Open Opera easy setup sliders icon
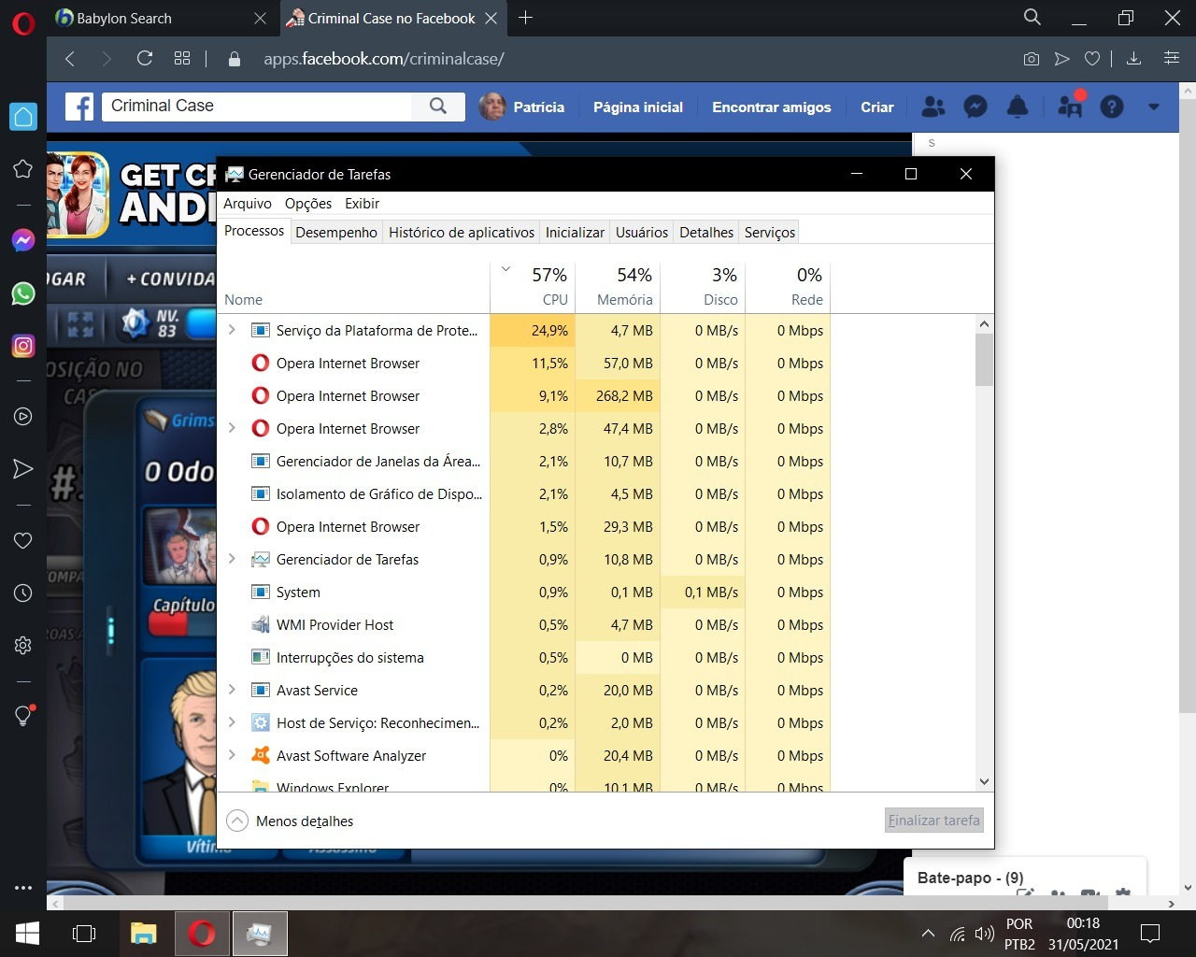 pos(1172,59)
